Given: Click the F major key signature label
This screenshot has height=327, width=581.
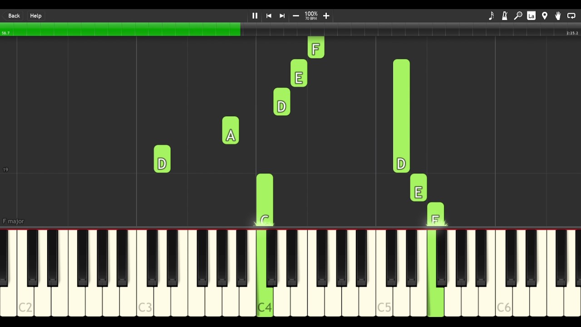Looking at the screenshot, I should (x=13, y=221).
